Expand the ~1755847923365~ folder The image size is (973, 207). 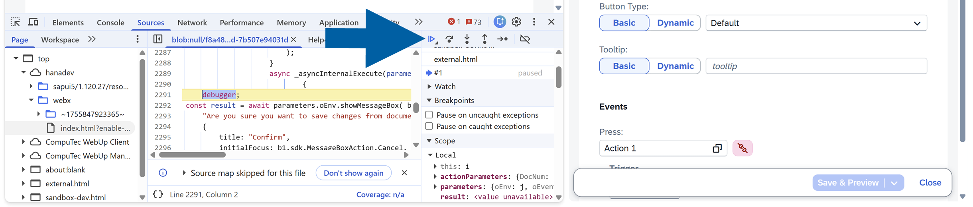(x=39, y=114)
